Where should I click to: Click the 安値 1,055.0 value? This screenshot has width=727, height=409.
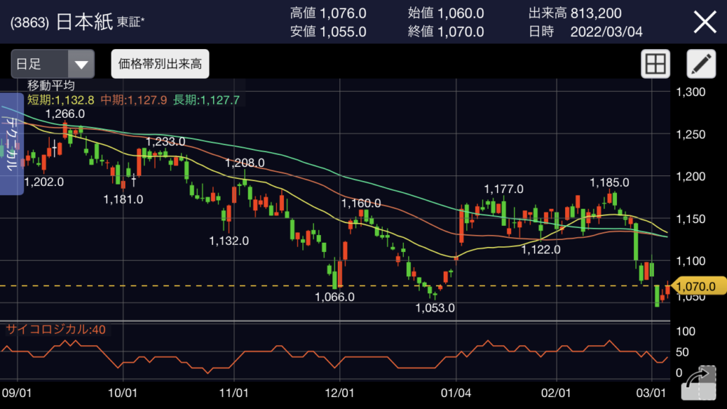(328, 31)
